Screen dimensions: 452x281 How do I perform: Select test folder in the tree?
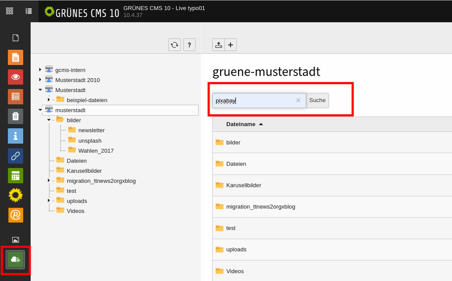pyautogui.click(x=71, y=191)
